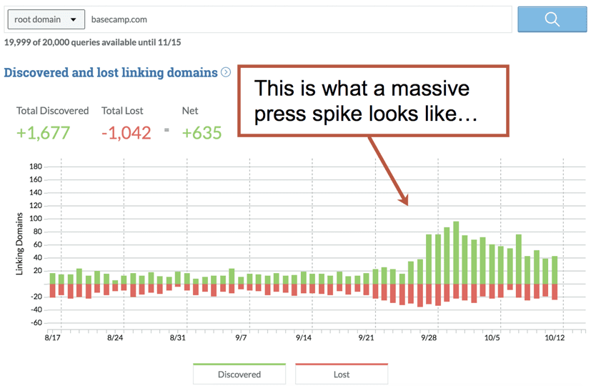The height and width of the screenshot is (386, 606).
Task: Click the 10/12 date label on the axis
Action: click(x=555, y=337)
